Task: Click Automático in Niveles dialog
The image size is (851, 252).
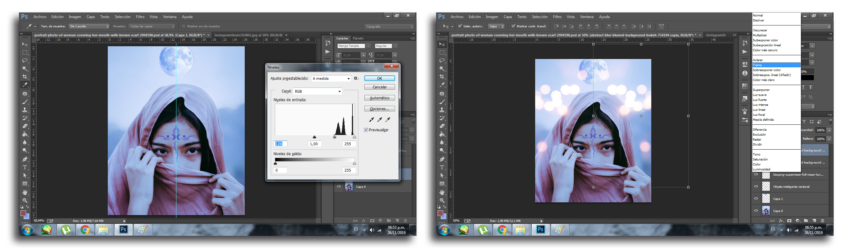Action: pyautogui.click(x=380, y=98)
